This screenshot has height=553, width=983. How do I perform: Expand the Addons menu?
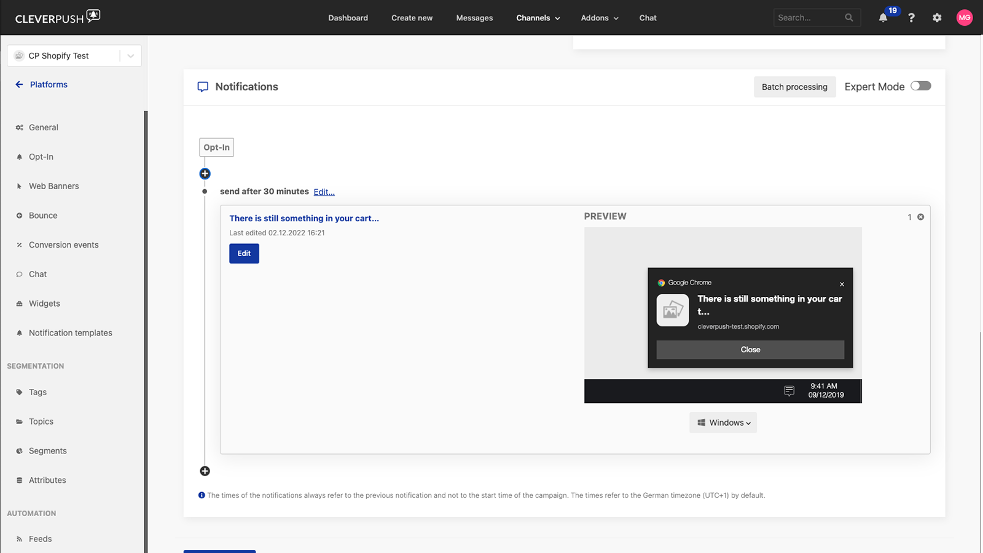coord(599,18)
